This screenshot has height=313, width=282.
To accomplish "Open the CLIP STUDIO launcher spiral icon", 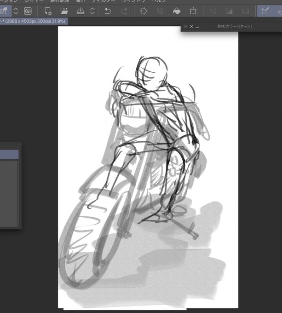I will point(28,11).
